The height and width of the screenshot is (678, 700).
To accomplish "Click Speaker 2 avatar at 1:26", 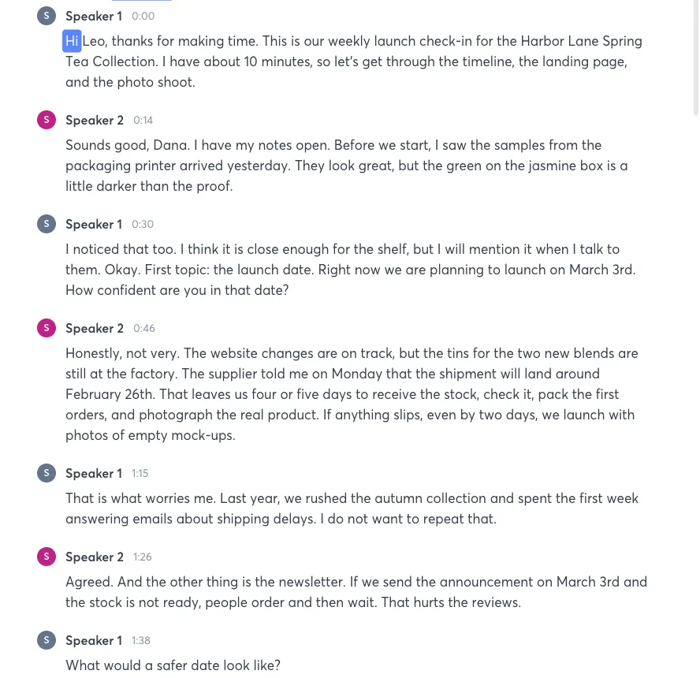I will pos(47,557).
